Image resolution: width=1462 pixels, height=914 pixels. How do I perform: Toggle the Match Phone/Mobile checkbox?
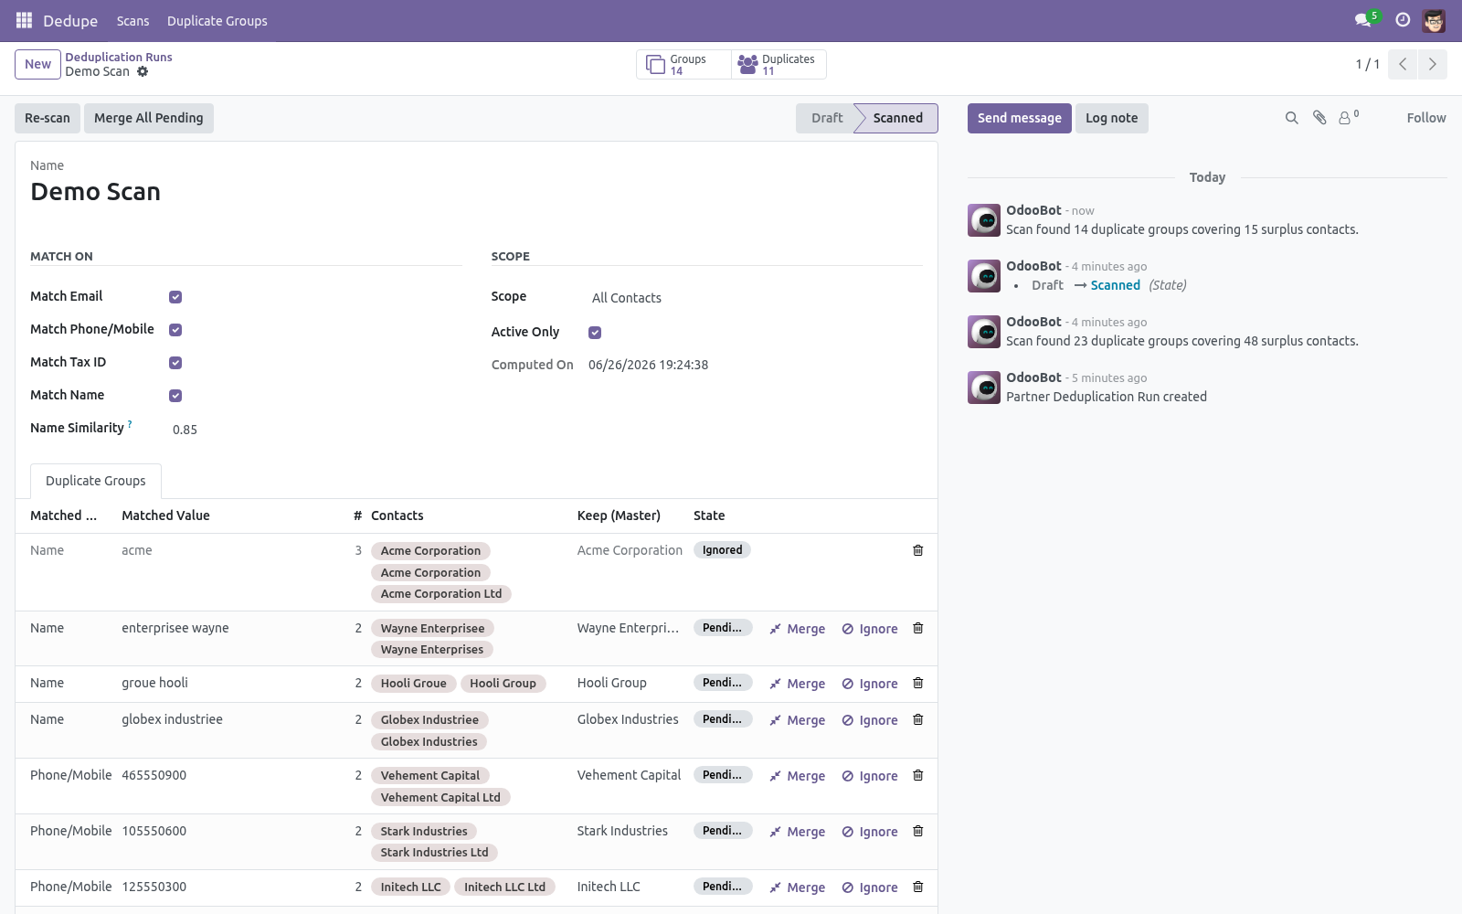pos(175,330)
